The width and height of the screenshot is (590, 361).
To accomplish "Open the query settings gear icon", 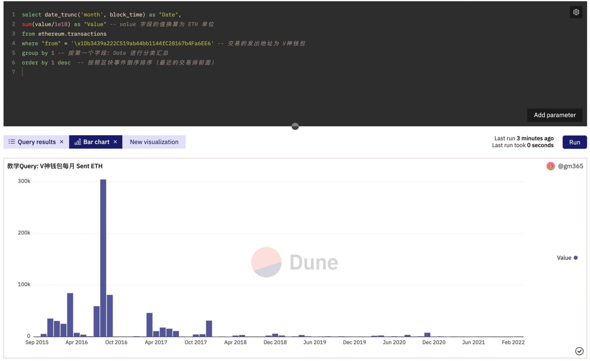I will click(576, 12).
